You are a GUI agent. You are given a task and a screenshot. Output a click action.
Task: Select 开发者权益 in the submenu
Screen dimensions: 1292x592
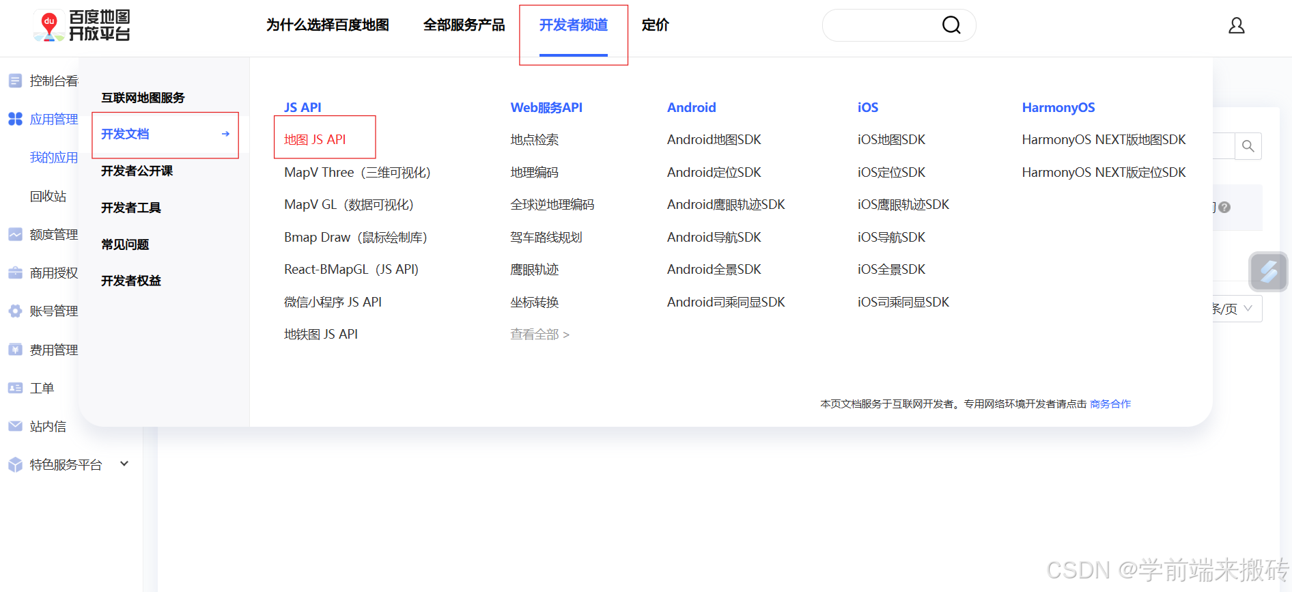(x=131, y=281)
